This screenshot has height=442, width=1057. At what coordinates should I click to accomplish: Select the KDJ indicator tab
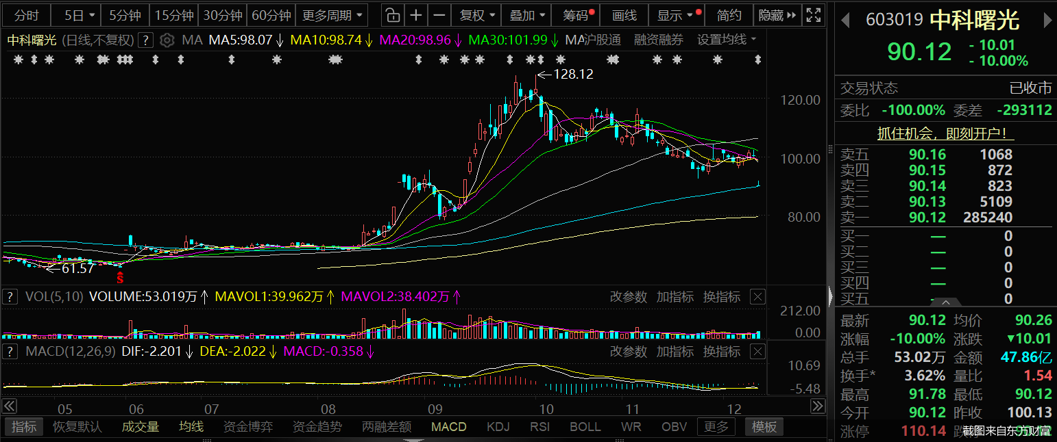tap(498, 427)
